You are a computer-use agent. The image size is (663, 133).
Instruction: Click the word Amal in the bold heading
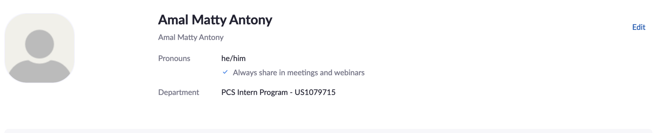(x=173, y=20)
